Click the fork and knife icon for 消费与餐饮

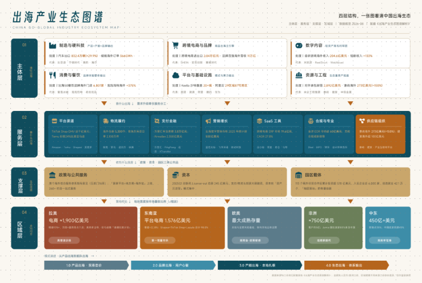(x=53, y=75)
